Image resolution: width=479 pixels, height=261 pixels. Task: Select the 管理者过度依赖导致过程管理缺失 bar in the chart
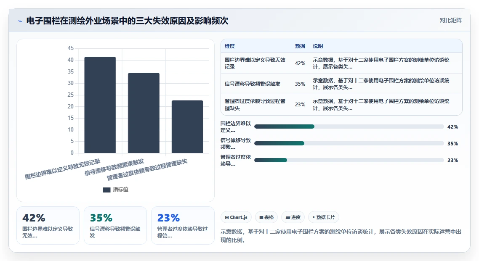click(187, 127)
